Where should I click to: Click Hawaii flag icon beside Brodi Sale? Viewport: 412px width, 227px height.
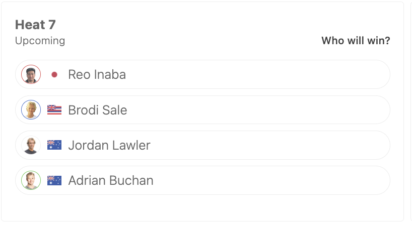tap(54, 110)
